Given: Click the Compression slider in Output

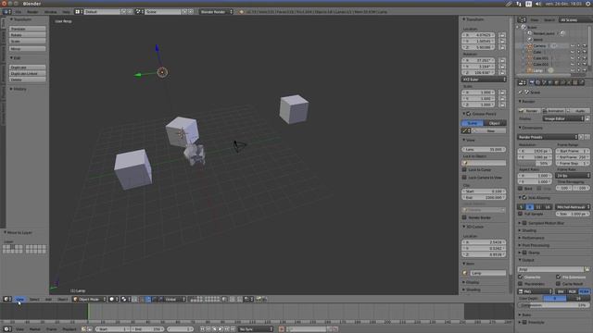Looking at the screenshot, I should (x=554, y=304).
